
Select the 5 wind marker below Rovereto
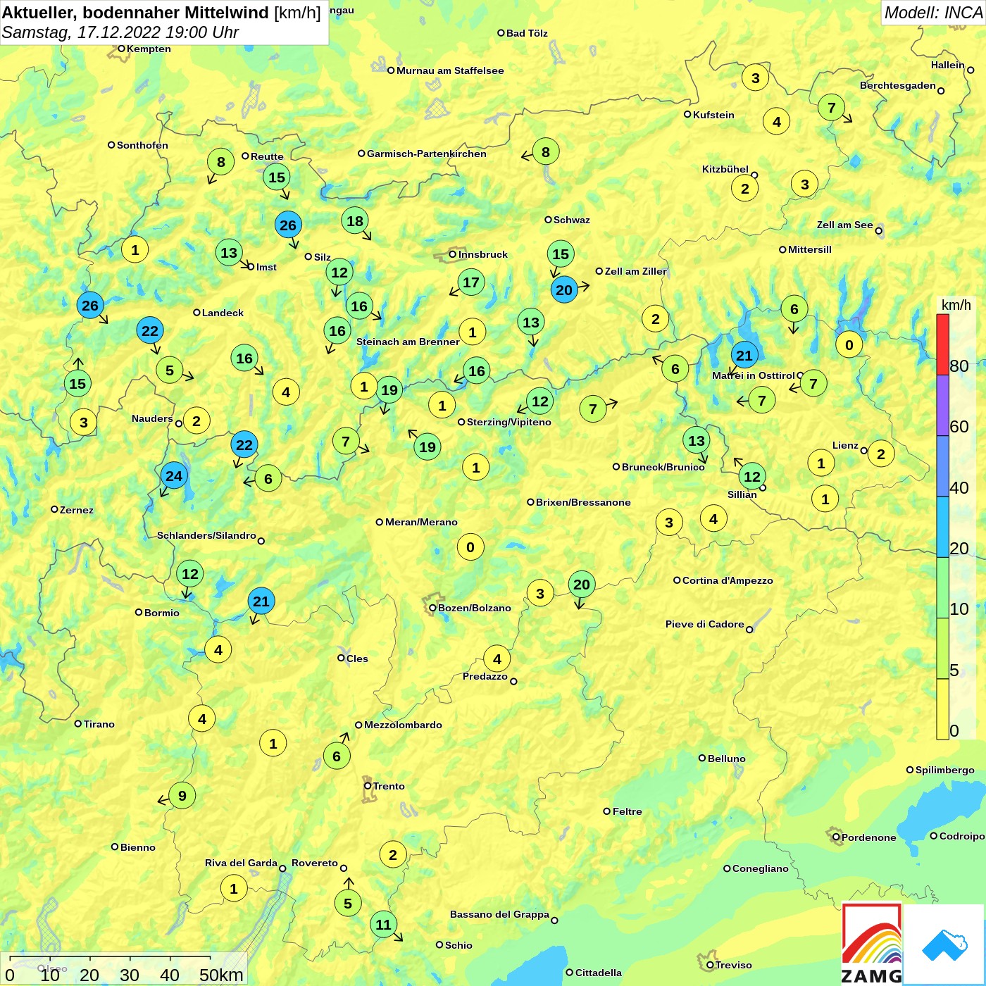click(348, 904)
